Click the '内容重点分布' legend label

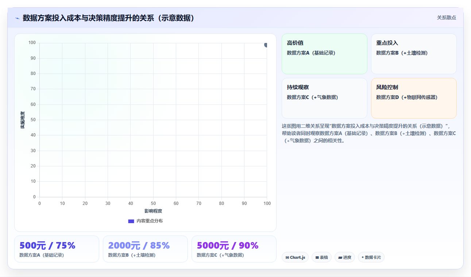pyautogui.click(x=150, y=221)
